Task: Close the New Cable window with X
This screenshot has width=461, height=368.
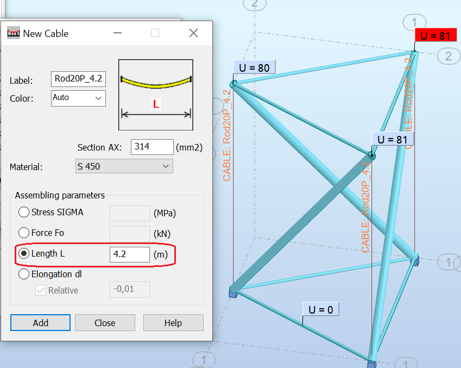Action: click(193, 33)
